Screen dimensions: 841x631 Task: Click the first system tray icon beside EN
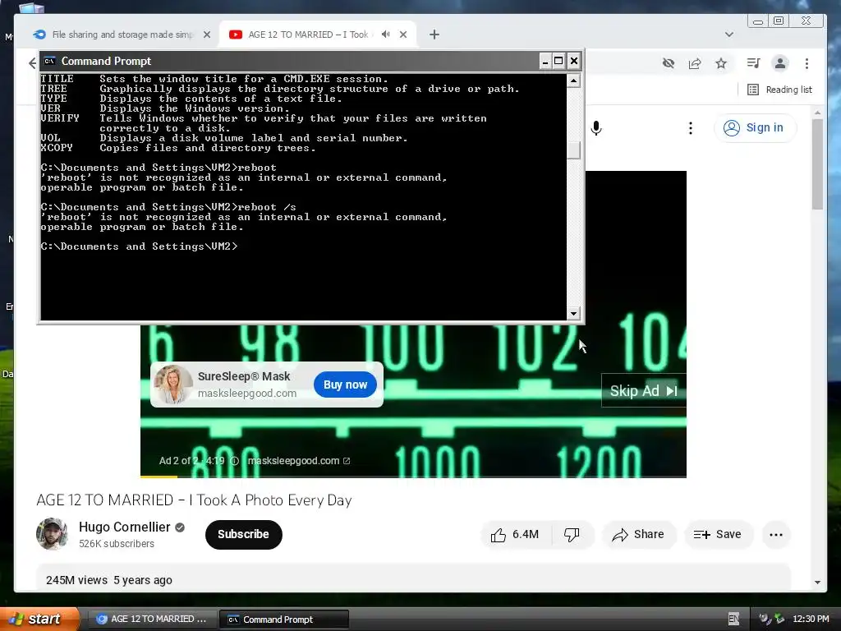pos(764,619)
